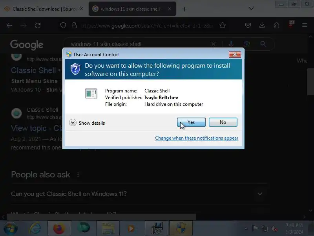Close the User Account Control dialog
The width and height of the screenshot is (314, 236).
click(235, 54)
